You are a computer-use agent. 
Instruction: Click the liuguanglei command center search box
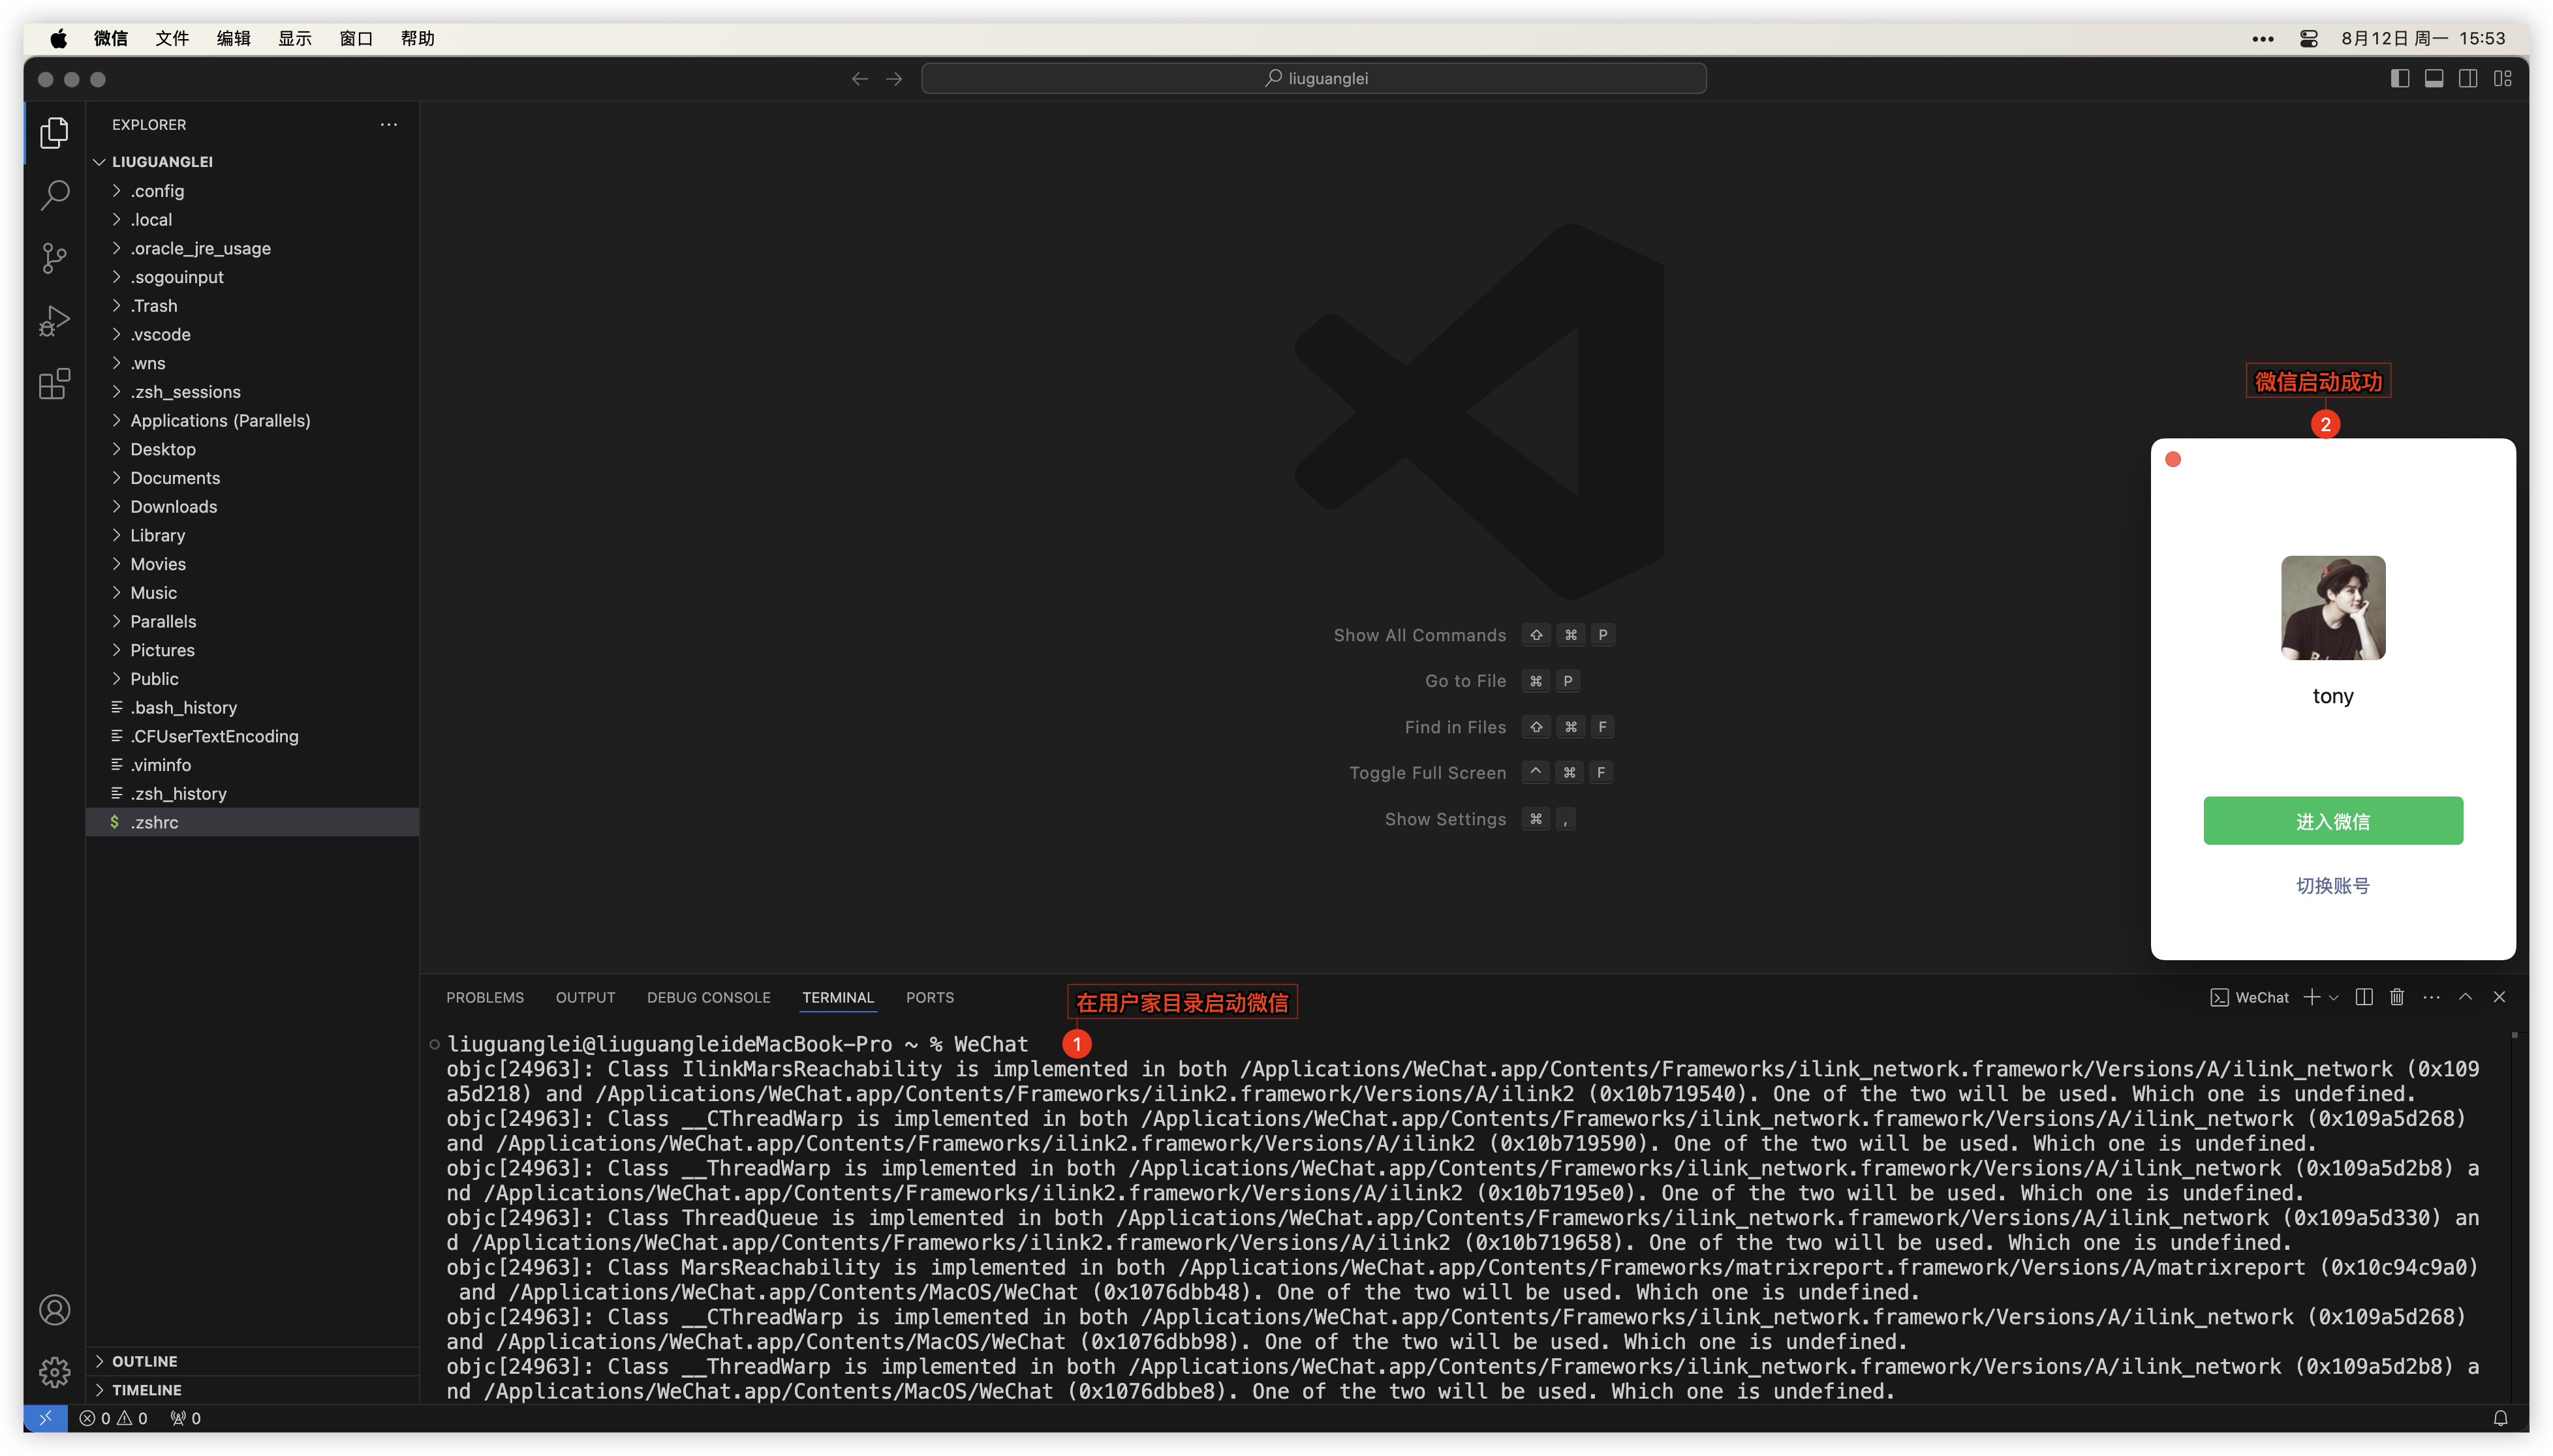tap(1314, 78)
